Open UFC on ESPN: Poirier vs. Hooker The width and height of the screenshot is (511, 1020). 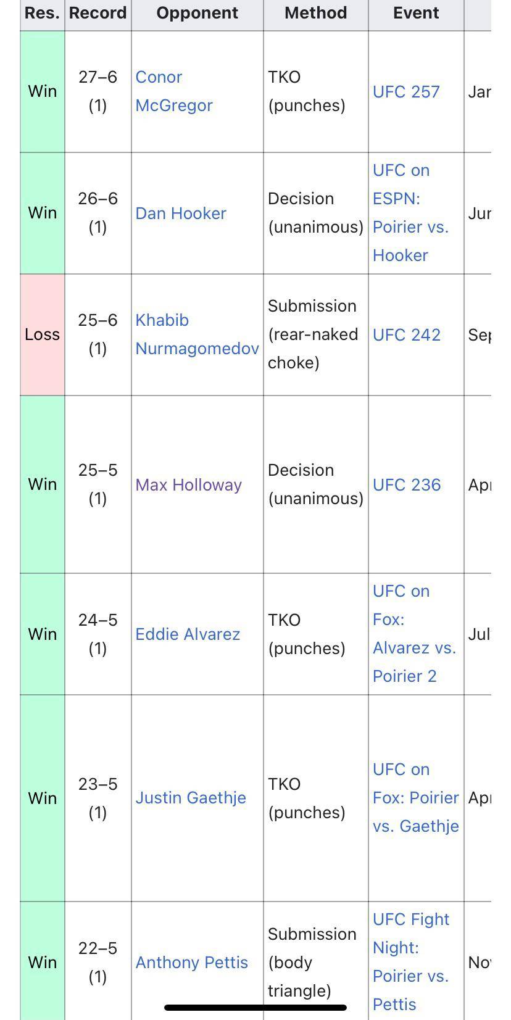410,213
